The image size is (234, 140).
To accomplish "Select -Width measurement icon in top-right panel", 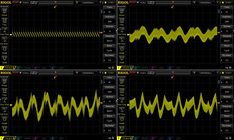I will (122, 59).
